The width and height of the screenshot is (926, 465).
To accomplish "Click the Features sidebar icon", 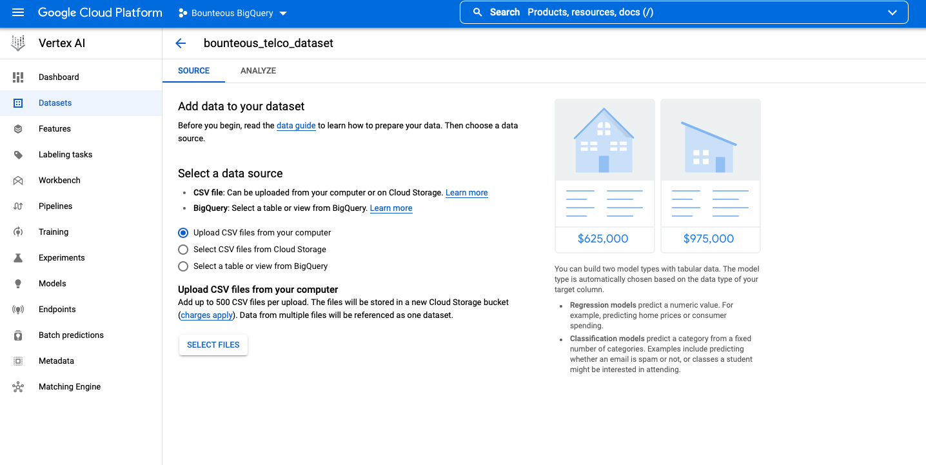I will pyautogui.click(x=18, y=129).
